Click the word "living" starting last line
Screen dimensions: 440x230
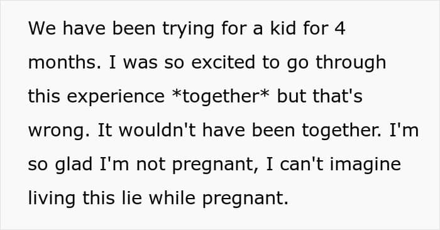pyautogui.click(x=52, y=199)
